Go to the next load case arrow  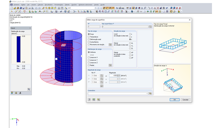(x=101, y=8)
